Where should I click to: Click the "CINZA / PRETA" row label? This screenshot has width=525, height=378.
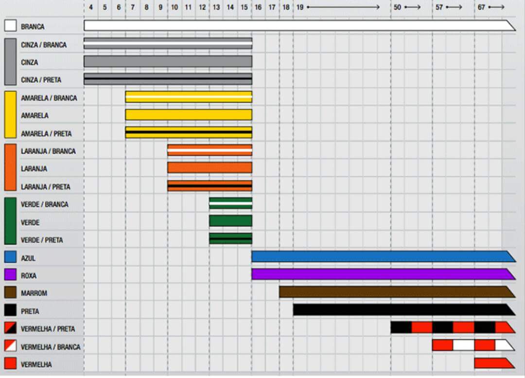(41, 80)
